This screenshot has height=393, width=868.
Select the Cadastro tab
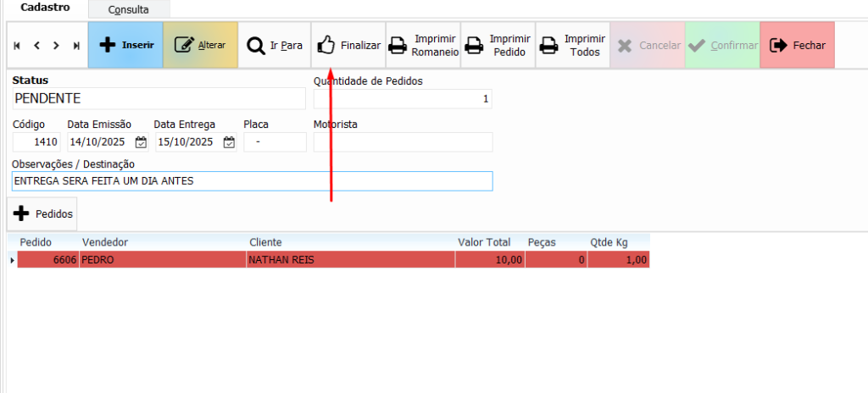coord(45,8)
